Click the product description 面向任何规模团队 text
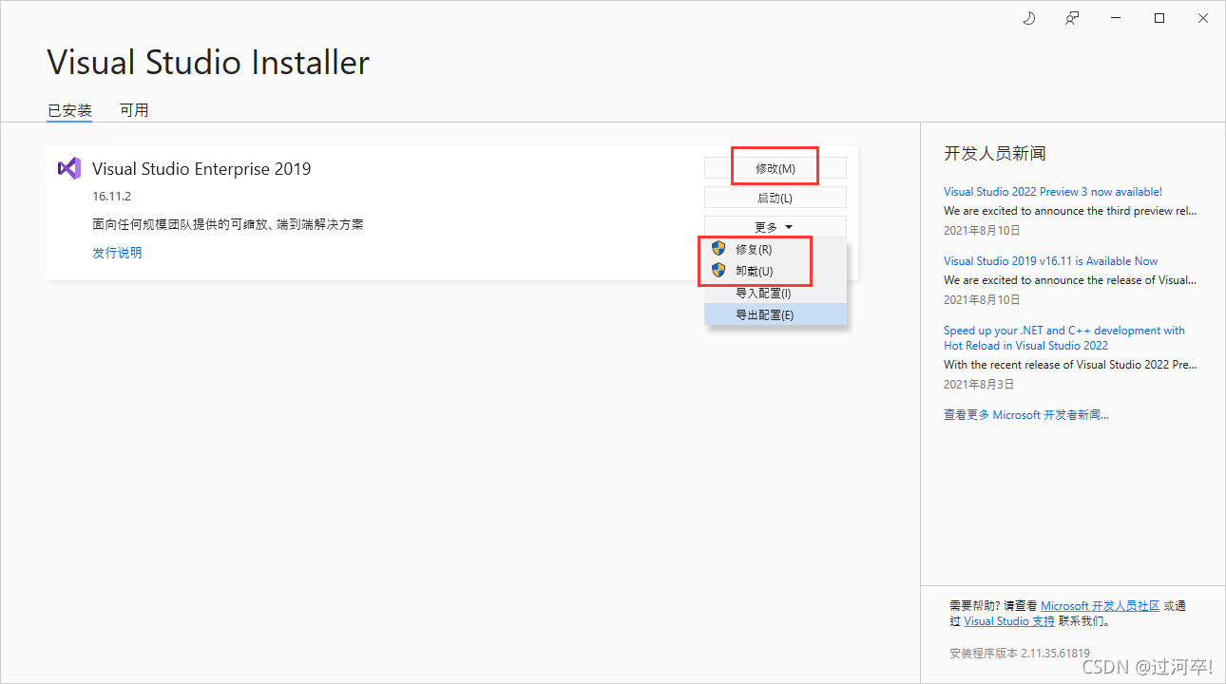The height and width of the screenshot is (684, 1226). [x=228, y=225]
